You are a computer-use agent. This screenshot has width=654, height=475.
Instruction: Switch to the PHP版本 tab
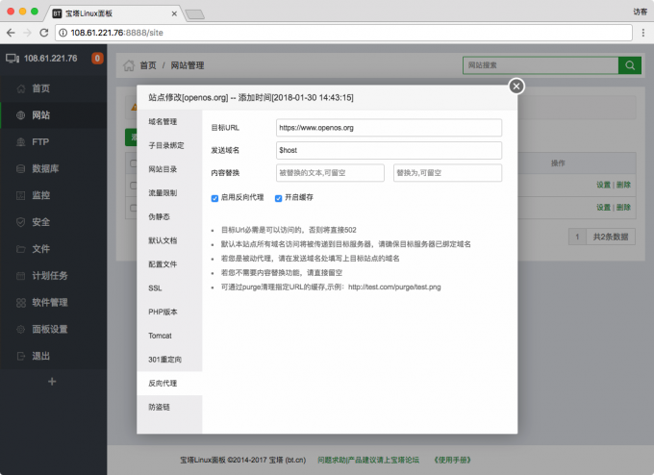pos(162,312)
